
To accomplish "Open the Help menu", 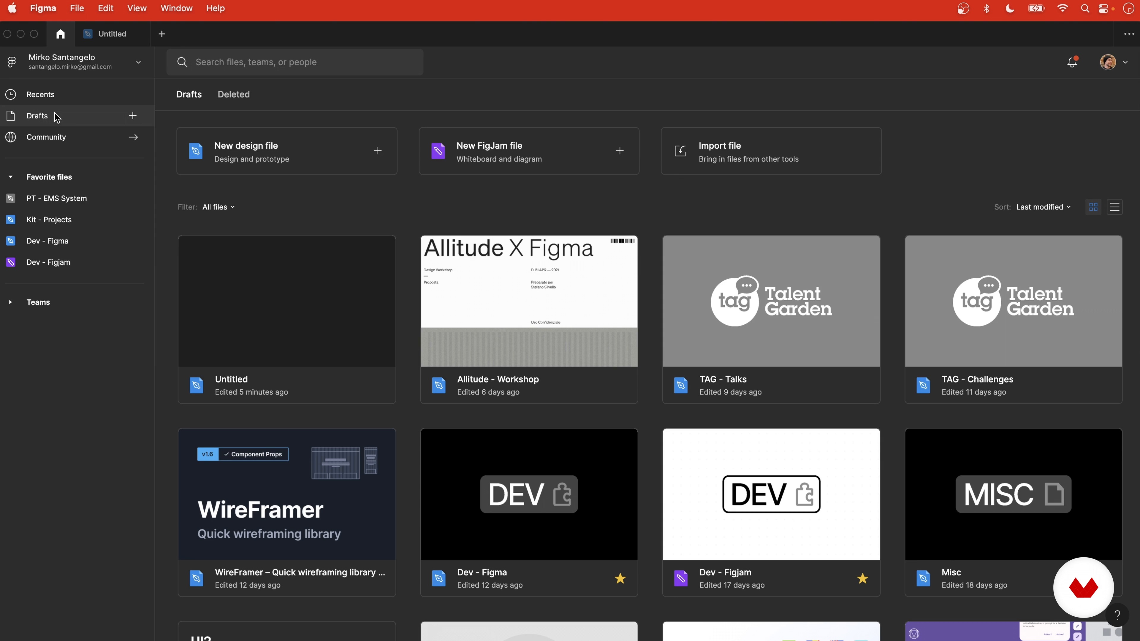I will tap(216, 8).
